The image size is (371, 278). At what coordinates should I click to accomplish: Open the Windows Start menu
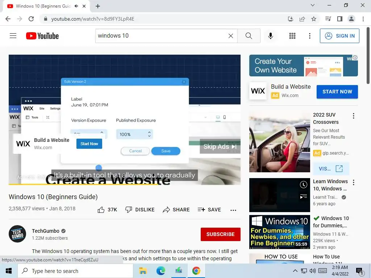pyautogui.click(x=9, y=271)
